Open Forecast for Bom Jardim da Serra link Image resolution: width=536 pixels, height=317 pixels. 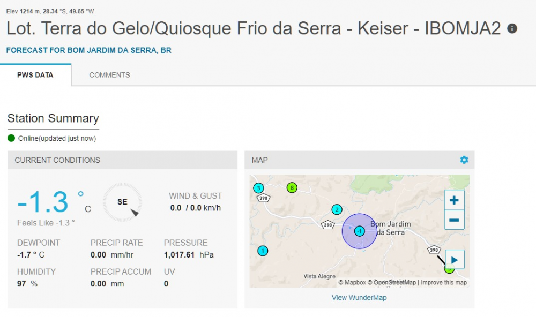pyautogui.click(x=88, y=50)
